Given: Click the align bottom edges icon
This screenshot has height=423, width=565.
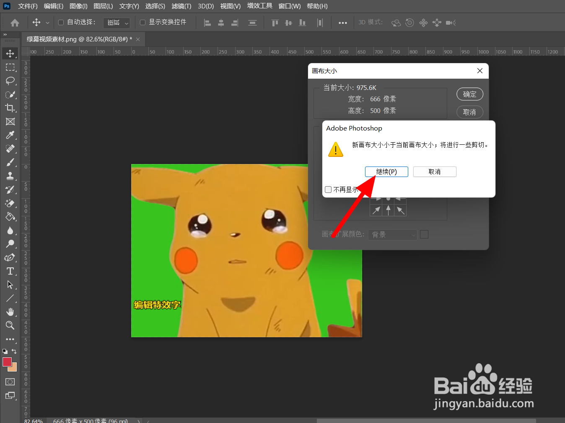Looking at the screenshot, I should 302,23.
